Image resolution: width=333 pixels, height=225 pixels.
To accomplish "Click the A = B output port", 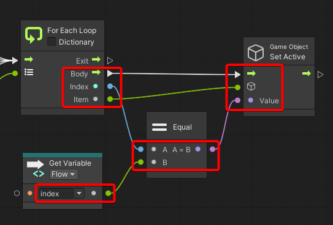I will tap(212, 149).
